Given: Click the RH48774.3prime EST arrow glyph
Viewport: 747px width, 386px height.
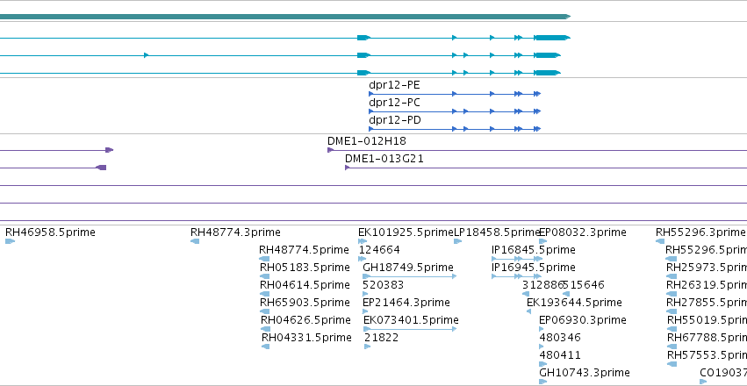Looking at the screenshot, I should 195,241.
